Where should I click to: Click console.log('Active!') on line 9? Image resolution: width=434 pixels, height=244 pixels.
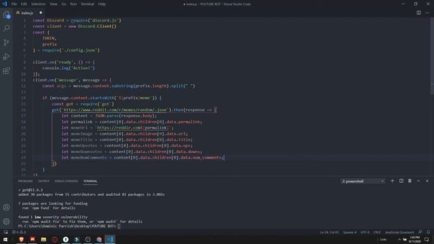[68, 68]
